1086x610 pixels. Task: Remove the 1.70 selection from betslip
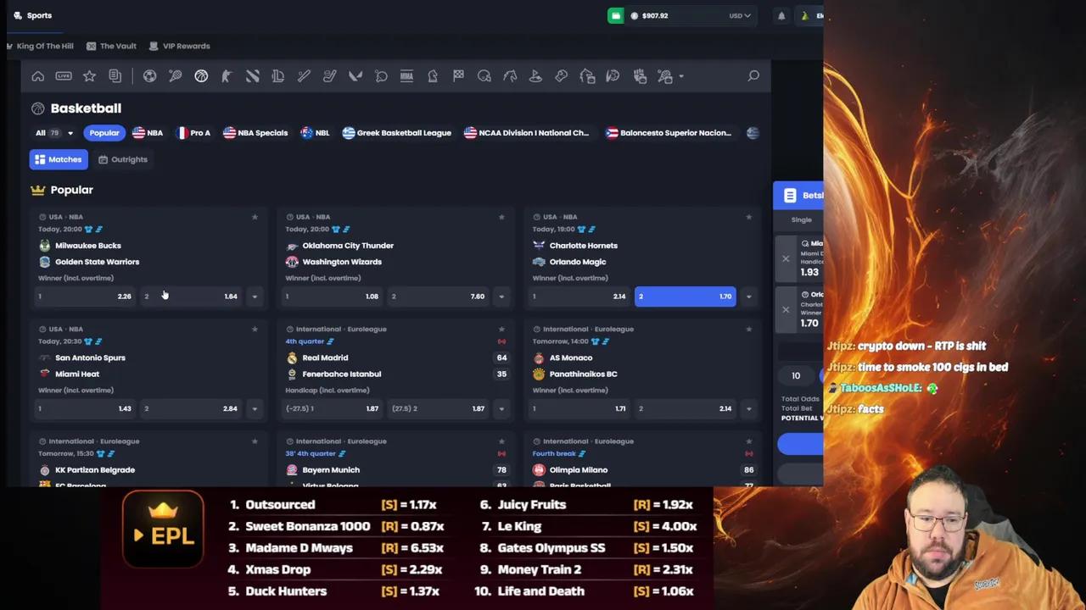point(786,309)
